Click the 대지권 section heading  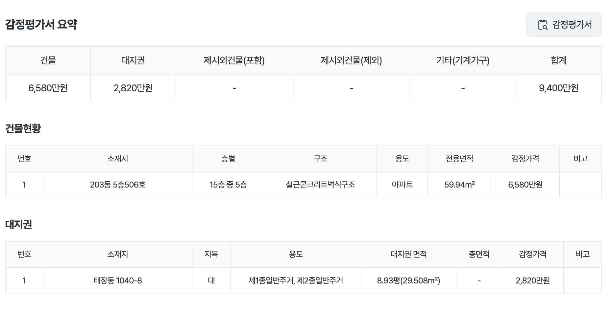pos(19,224)
